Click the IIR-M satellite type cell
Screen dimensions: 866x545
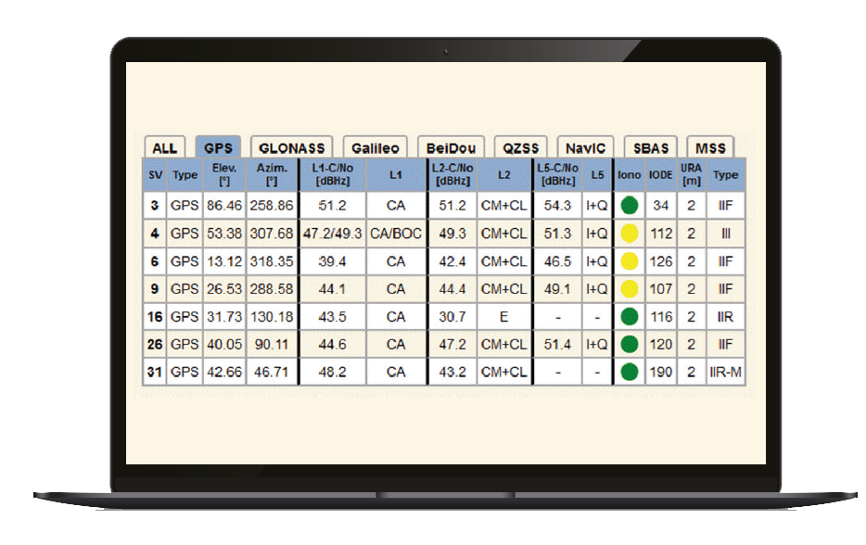point(725,372)
